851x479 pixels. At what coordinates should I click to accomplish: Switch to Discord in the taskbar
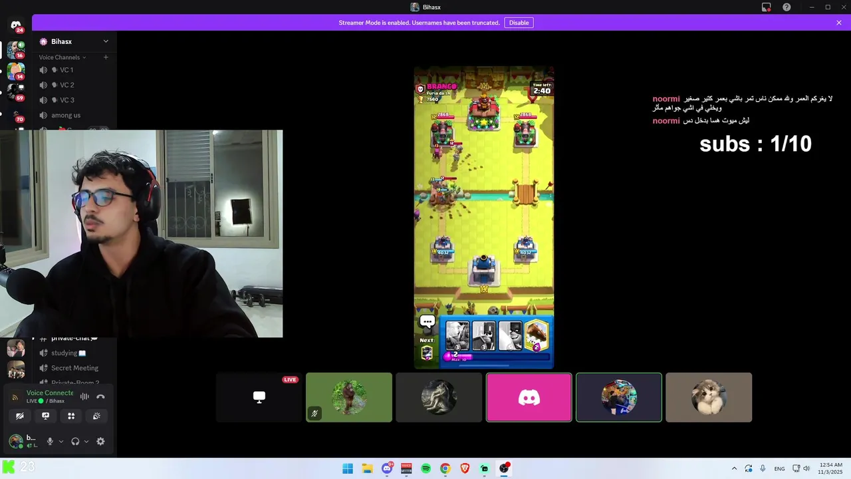[387, 468]
